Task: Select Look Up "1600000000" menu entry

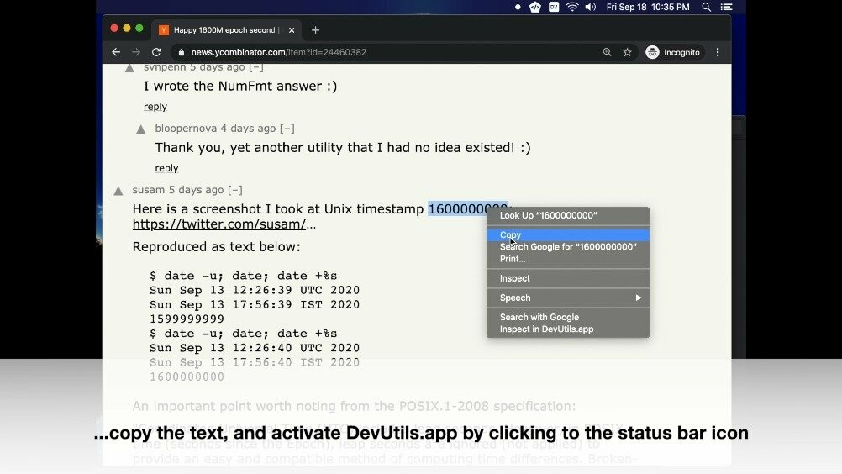Action: [x=548, y=216]
